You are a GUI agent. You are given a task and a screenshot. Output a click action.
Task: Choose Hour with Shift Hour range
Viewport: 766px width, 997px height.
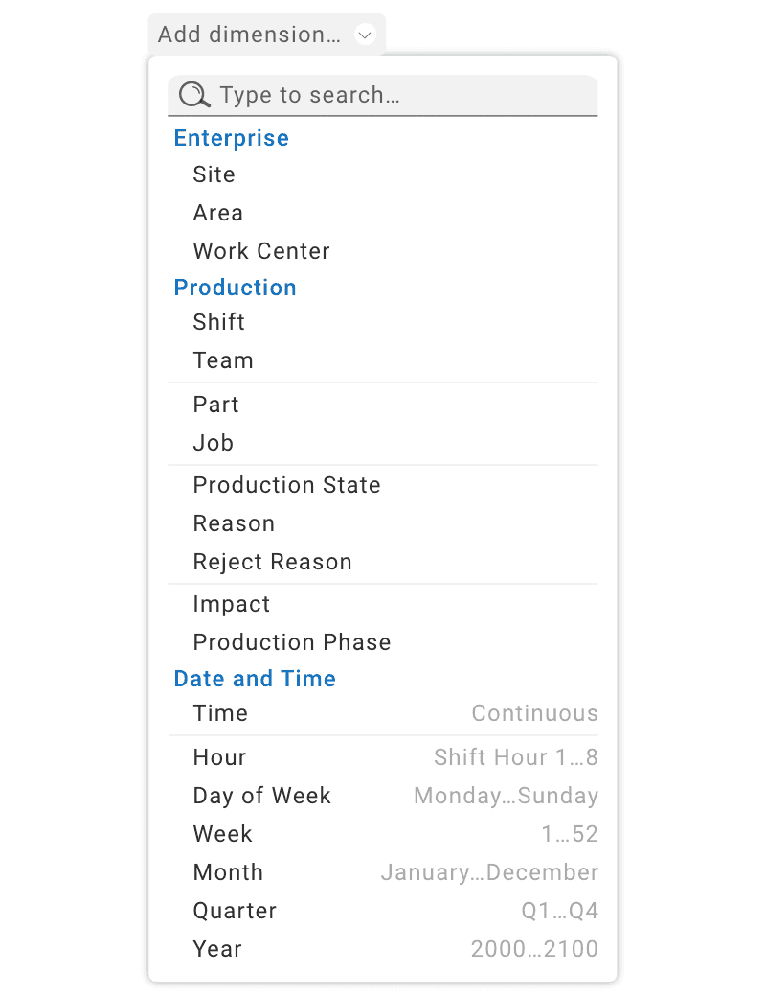coord(219,757)
